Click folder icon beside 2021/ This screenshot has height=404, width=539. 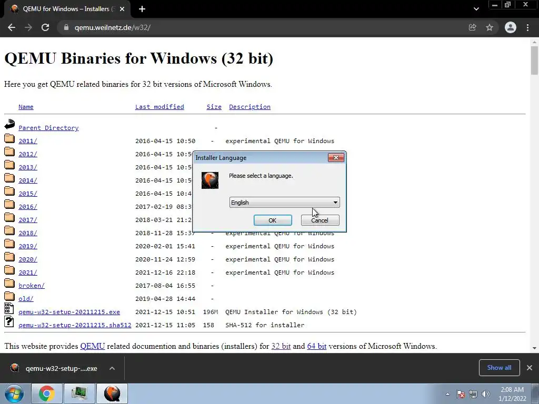click(x=9, y=270)
